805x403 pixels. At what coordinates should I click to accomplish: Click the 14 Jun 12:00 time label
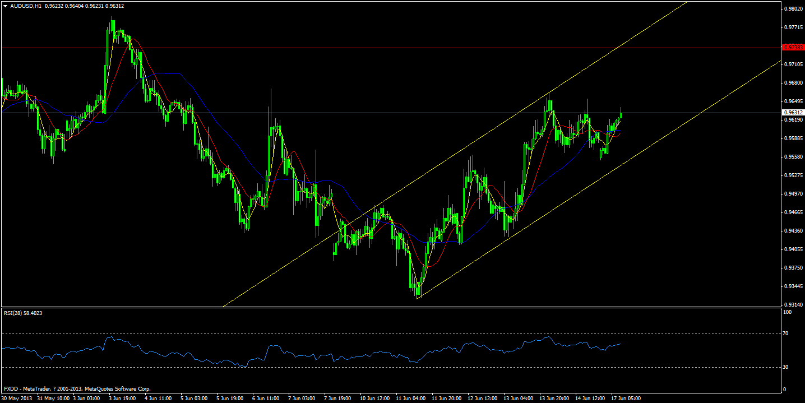click(x=591, y=399)
